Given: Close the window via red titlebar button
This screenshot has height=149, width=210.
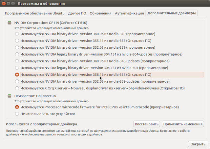Looking at the screenshot, I should click(4, 4).
